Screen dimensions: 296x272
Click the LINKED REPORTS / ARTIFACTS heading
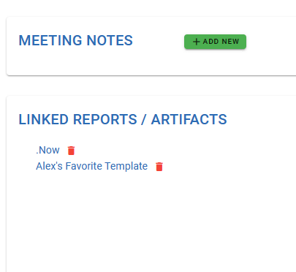123,119
